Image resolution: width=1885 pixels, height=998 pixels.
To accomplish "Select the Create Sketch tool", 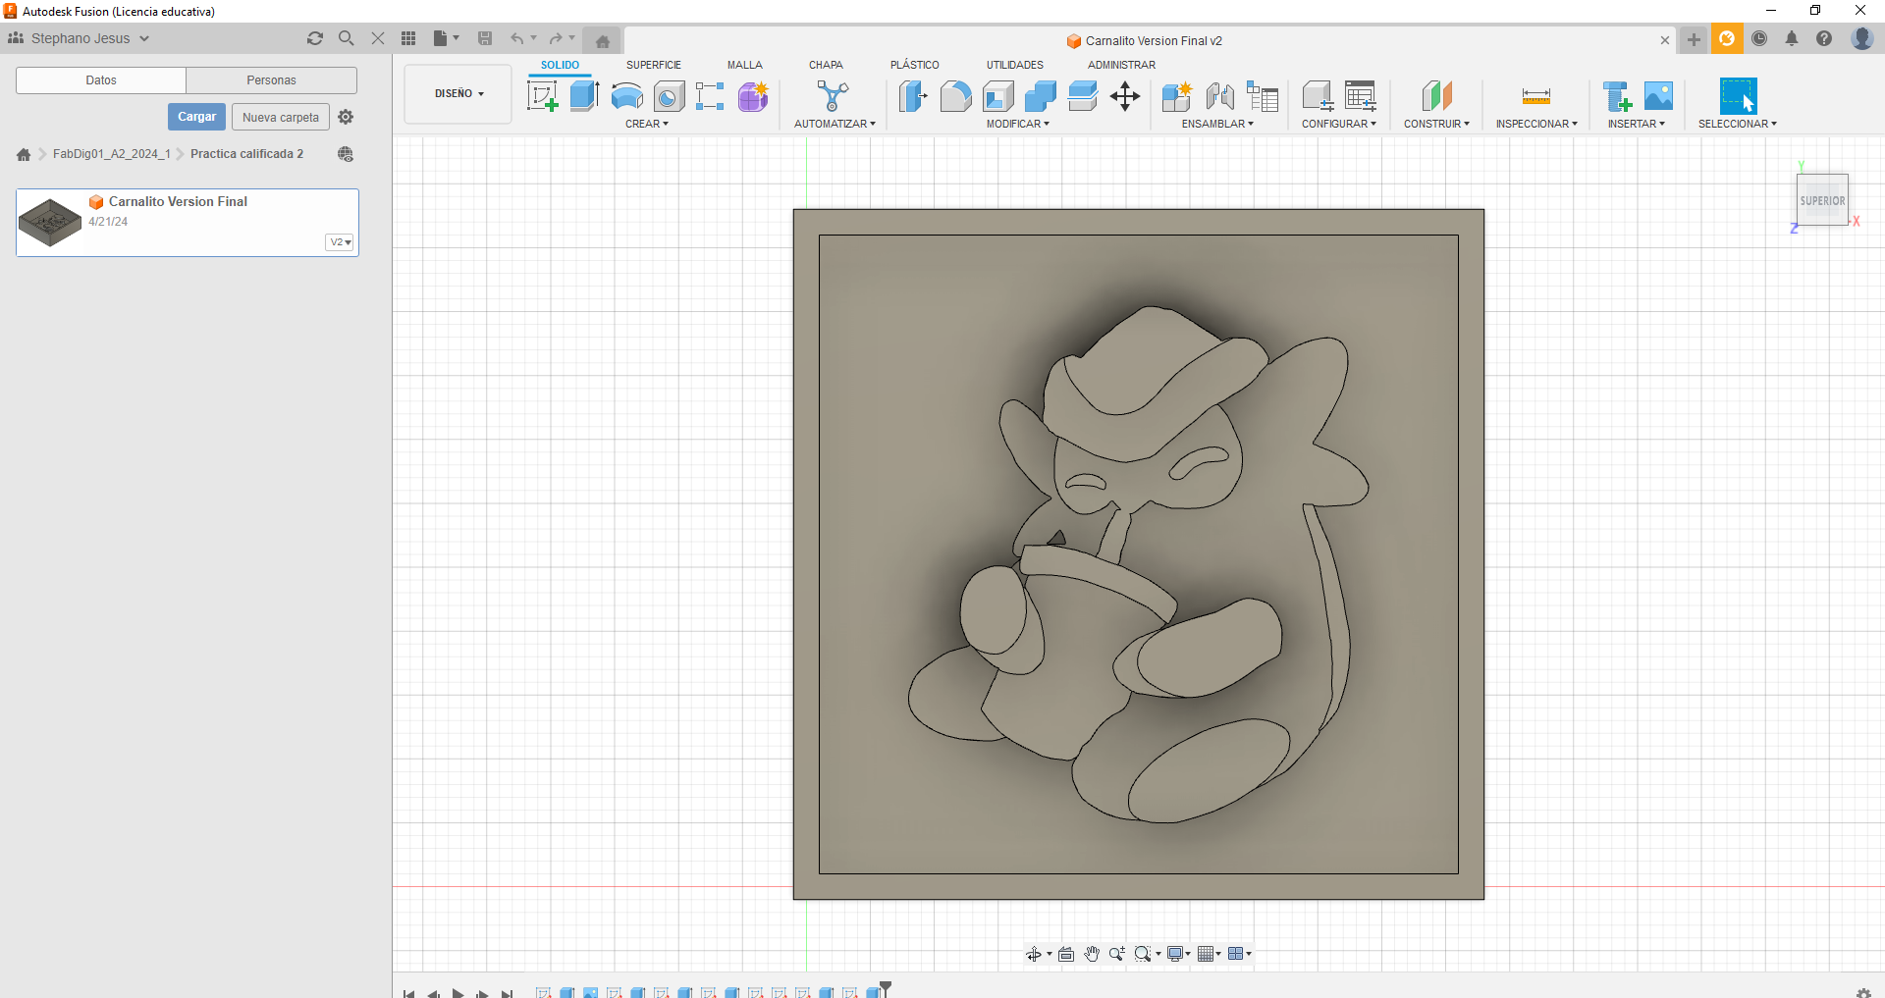I will (x=543, y=96).
